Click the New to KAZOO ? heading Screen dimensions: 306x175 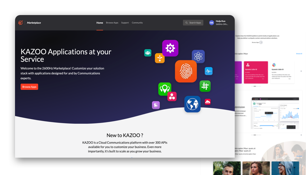125,135
